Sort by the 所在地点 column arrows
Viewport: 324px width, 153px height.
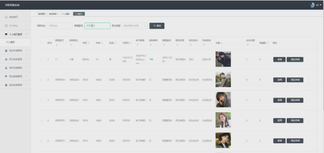190,45
